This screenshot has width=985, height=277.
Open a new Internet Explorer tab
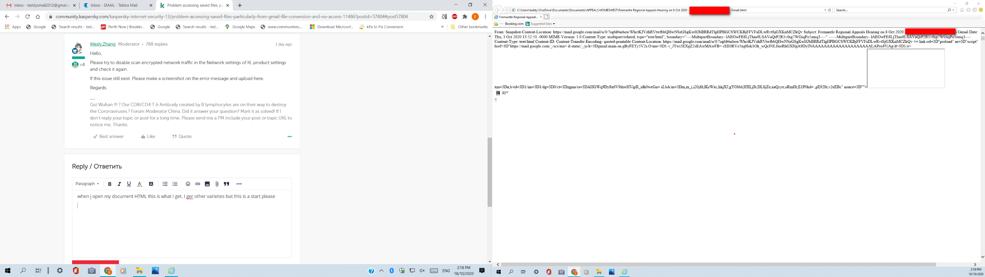[x=547, y=17]
